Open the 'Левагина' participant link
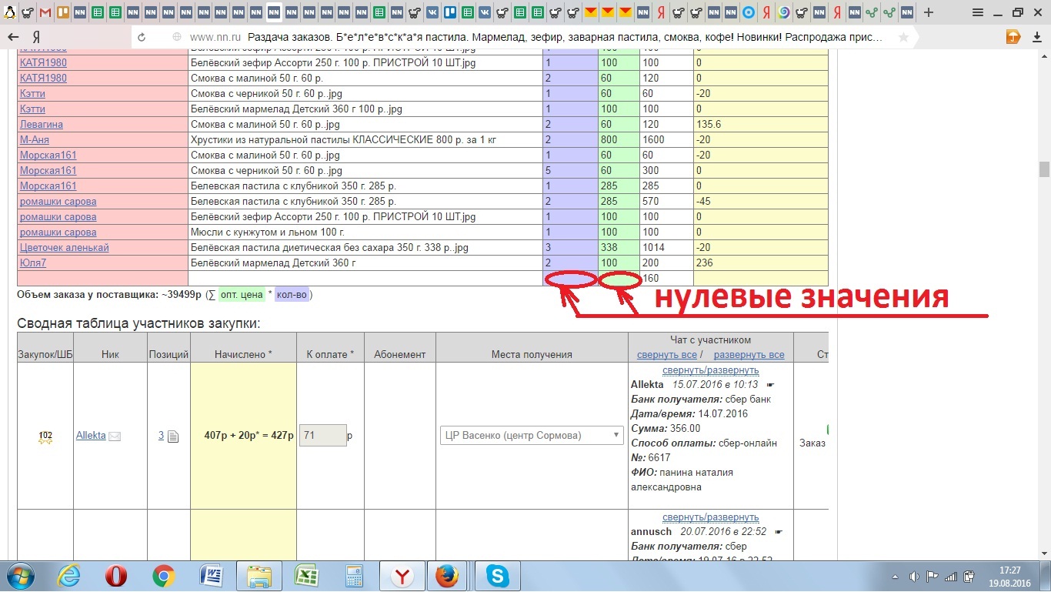The width and height of the screenshot is (1051, 592). (42, 125)
